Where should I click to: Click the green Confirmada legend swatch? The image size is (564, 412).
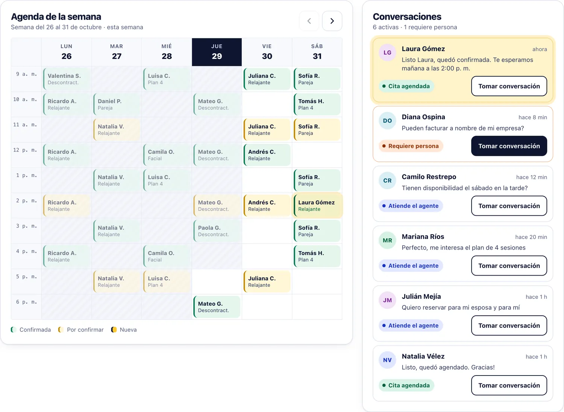13,330
